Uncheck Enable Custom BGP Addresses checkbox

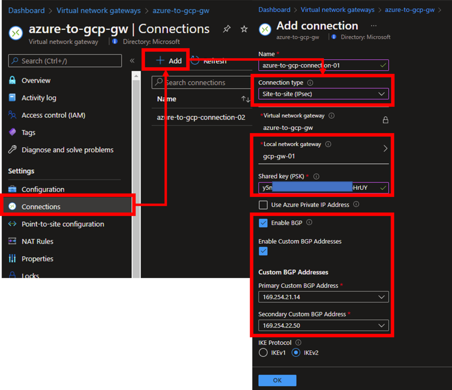263,251
